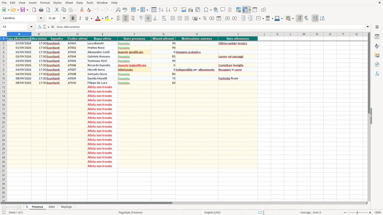Viewport: 383px width, 215px height.
Task: Click the Copy icon
Action: pyautogui.click(x=64, y=10)
